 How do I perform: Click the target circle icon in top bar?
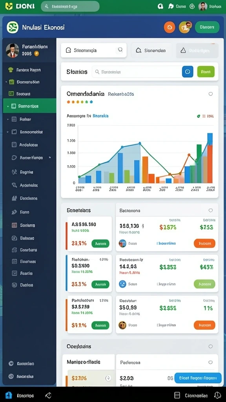(x=192, y=6)
